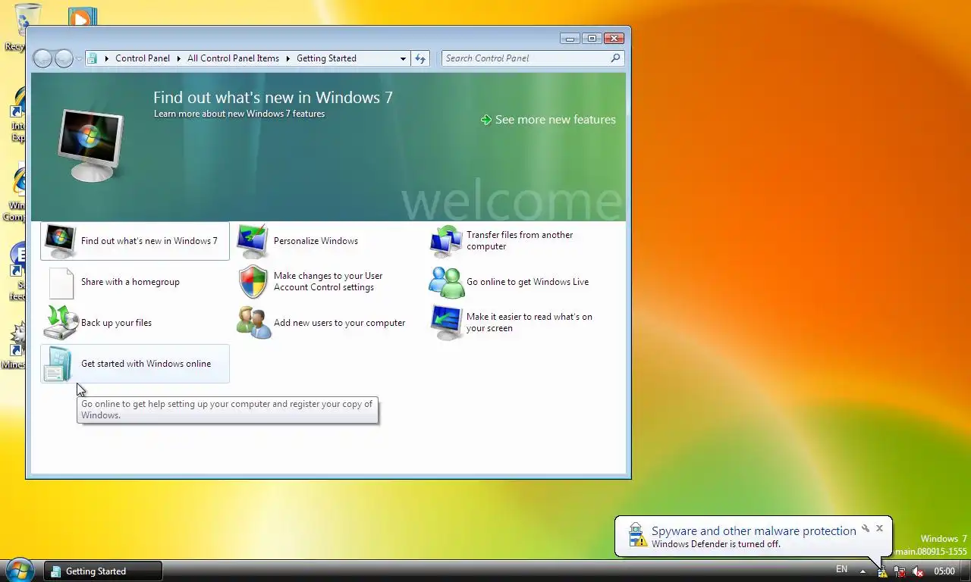
Task: Click the User Account Control shield icon
Action: coord(253,282)
